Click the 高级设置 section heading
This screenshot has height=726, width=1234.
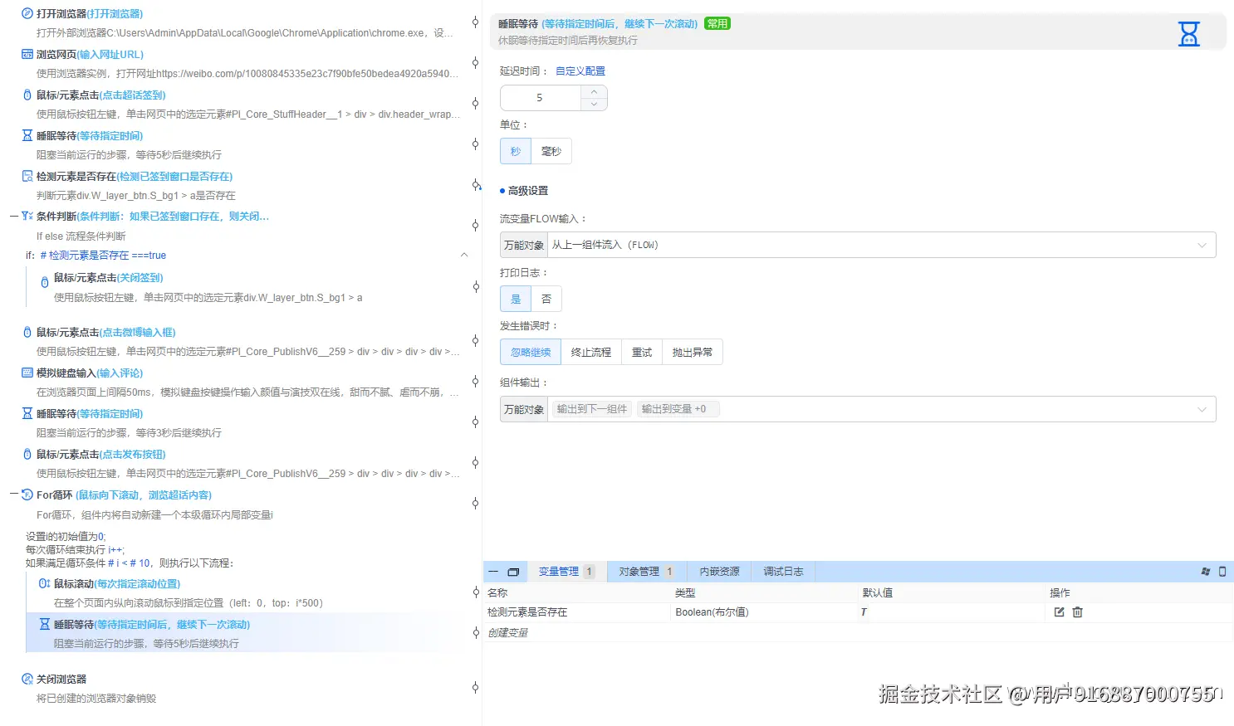pyautogui.click(x=528, y=191)
